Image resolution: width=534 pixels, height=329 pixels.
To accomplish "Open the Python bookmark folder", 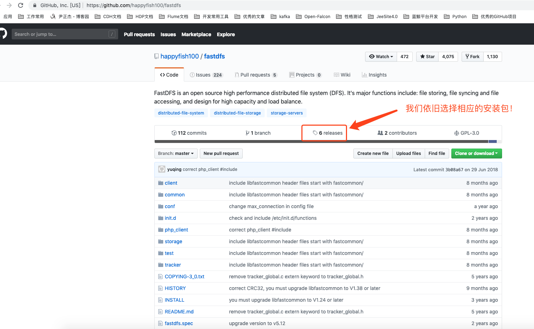I will coord(455,17).
